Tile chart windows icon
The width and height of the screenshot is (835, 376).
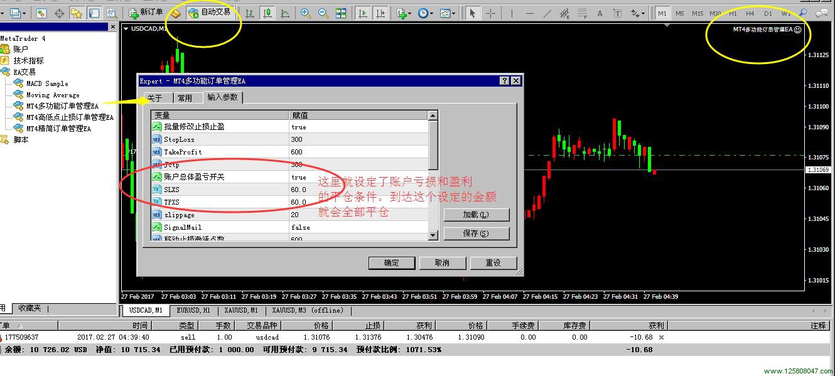tap(341, 13)
